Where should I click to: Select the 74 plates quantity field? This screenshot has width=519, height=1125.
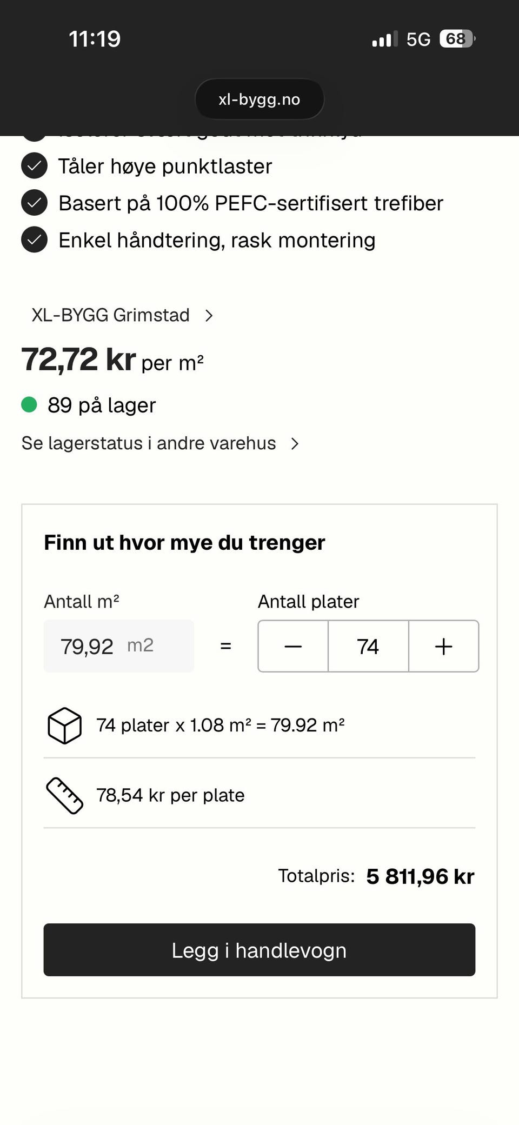coord(368,646)
